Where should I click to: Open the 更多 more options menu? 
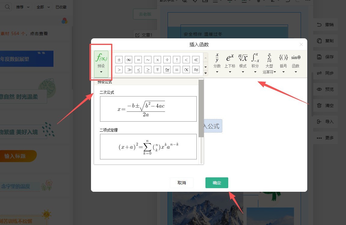click(x=325, y=138)
